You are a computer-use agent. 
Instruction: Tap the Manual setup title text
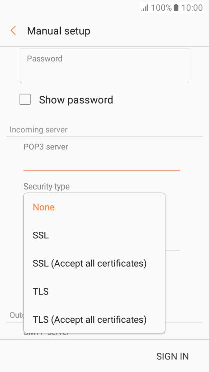[58, 31]
